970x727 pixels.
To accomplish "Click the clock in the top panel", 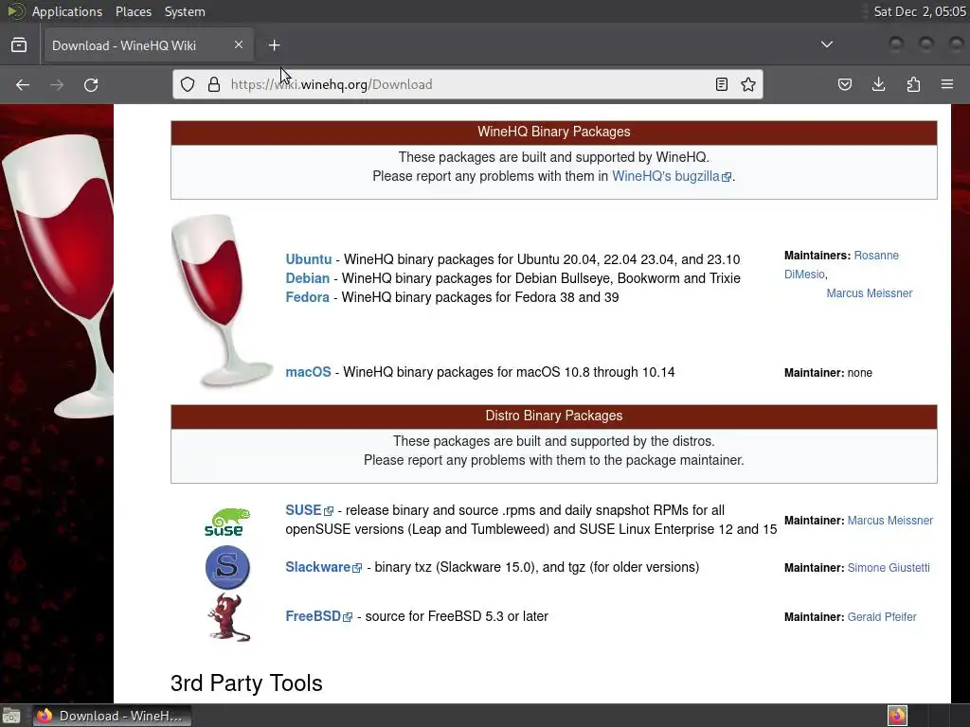I will [x=919, y=11].
